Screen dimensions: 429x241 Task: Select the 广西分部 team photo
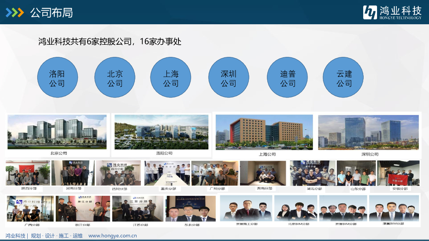click(x=30, y=208)
